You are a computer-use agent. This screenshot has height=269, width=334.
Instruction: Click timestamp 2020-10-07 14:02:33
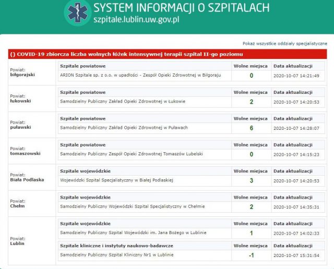pyautogui.click(x=296, y=233)
